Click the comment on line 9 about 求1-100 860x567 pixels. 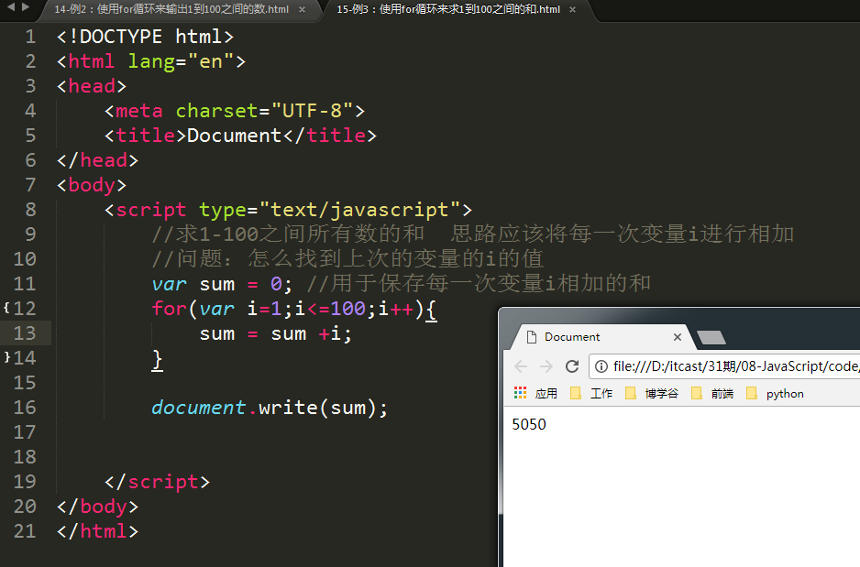[x=473, y=234]
